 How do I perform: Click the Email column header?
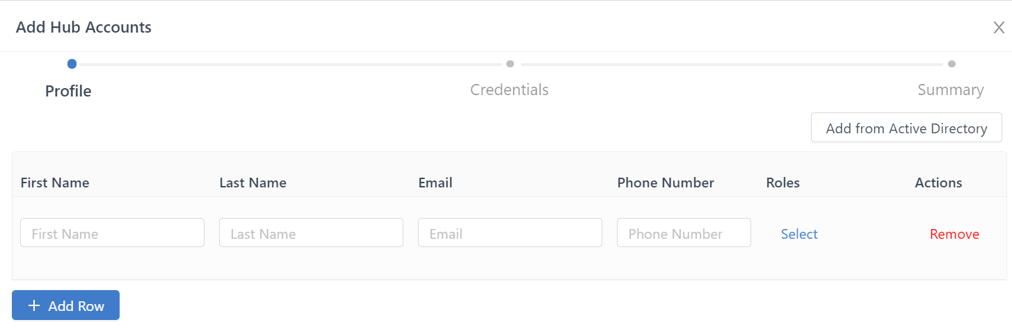pyautogui.click(x=435, y=183)
